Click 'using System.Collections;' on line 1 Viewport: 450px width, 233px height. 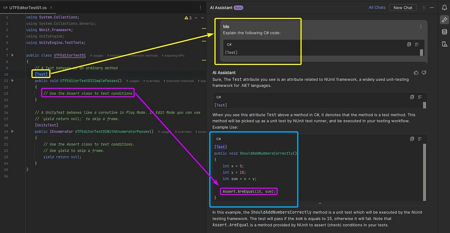point(53,17)
